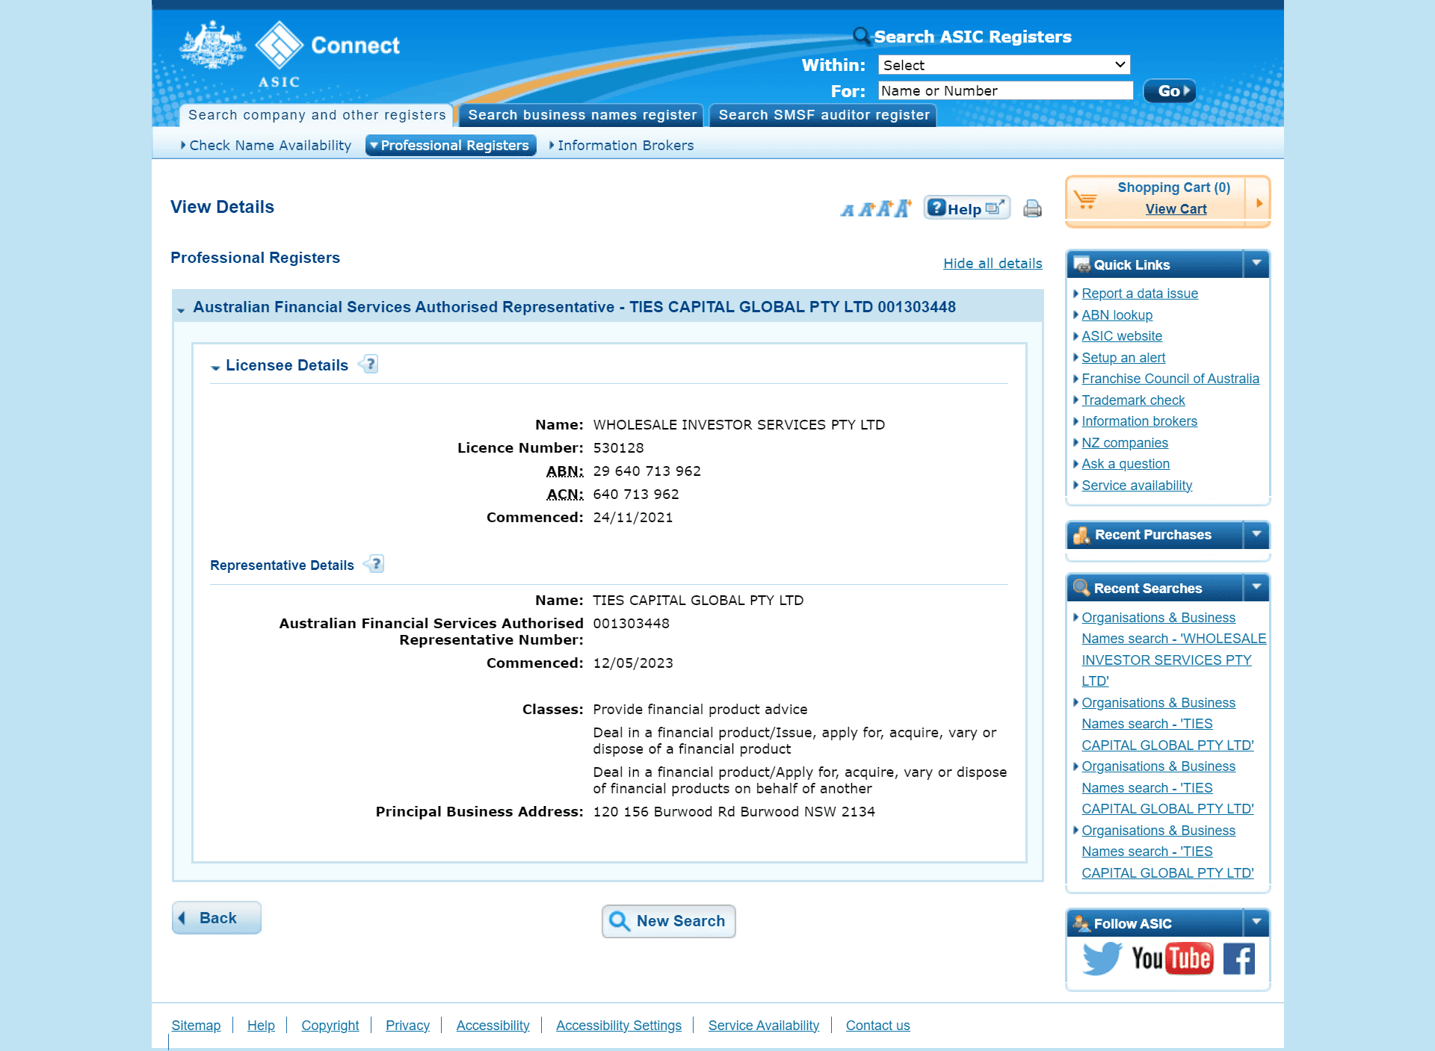Open recent search WHOLESALE INVESTOR SERVICES PTY LTD
The image size is (1435, 1051).
point(1173,649)
